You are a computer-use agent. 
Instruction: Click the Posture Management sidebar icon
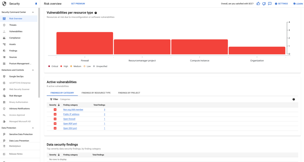coord(4,64)
